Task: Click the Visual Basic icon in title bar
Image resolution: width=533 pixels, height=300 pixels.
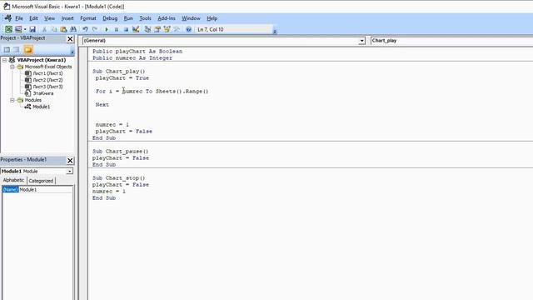Action: pyautogui.click(x=6, y=6)
